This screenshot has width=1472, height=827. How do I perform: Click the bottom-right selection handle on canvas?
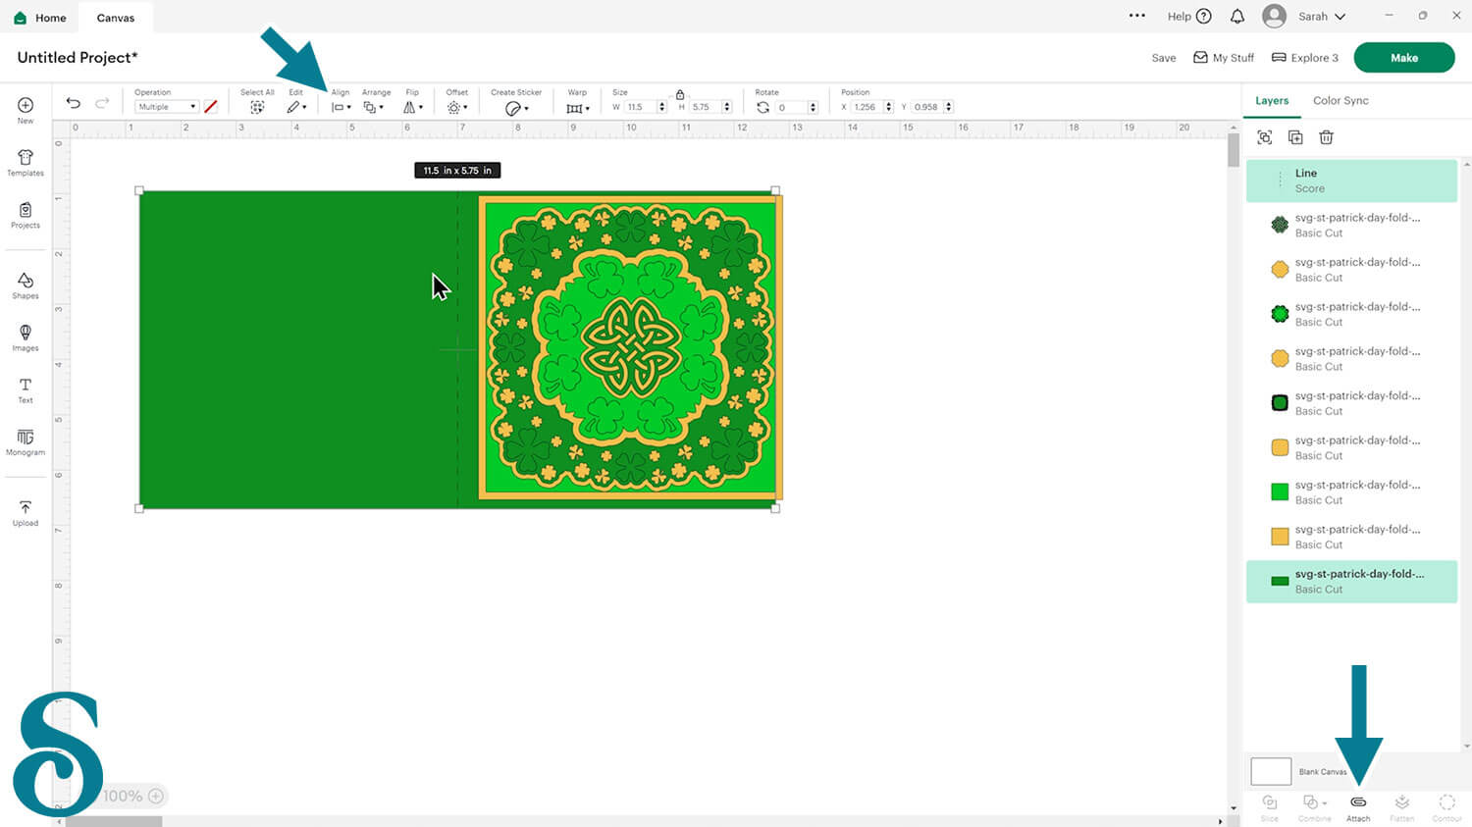pyautogui.click(x=775, y=508)
